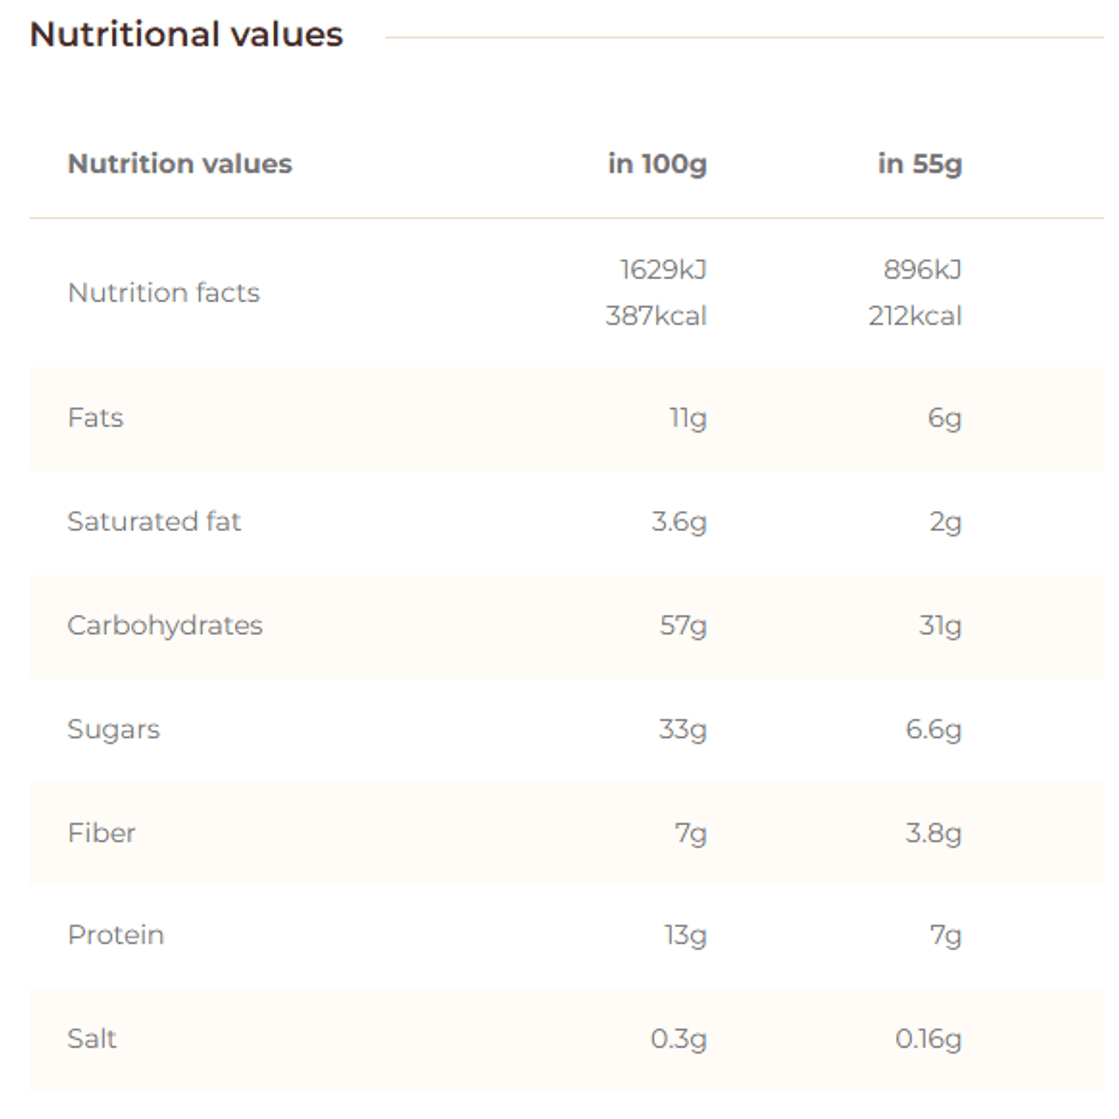Click the 6.6g sugars value
Screen dimensions: 1119x1119
(933, 730)
